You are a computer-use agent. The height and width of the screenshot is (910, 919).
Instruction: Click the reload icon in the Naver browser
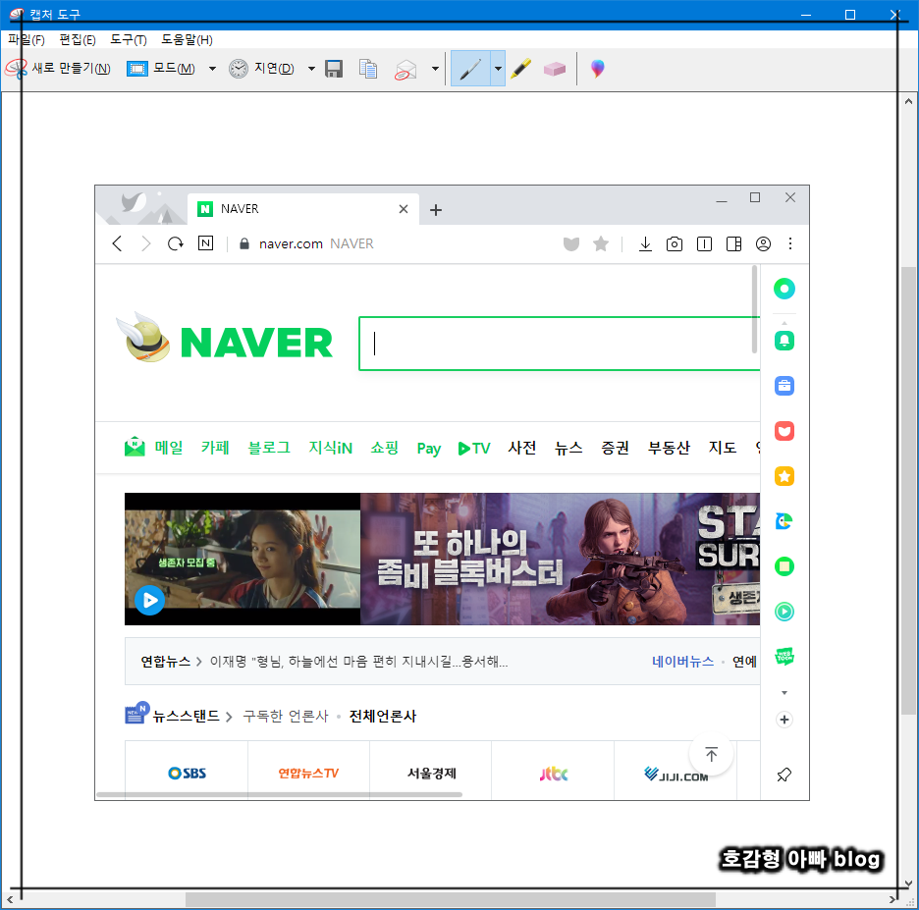(x=175, y=243)
